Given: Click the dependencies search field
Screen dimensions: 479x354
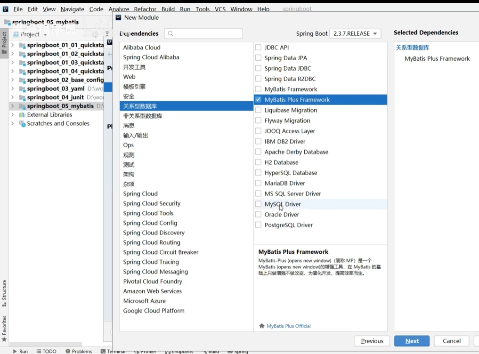Looking at the screenshot, I should click(x=203, y=33).
